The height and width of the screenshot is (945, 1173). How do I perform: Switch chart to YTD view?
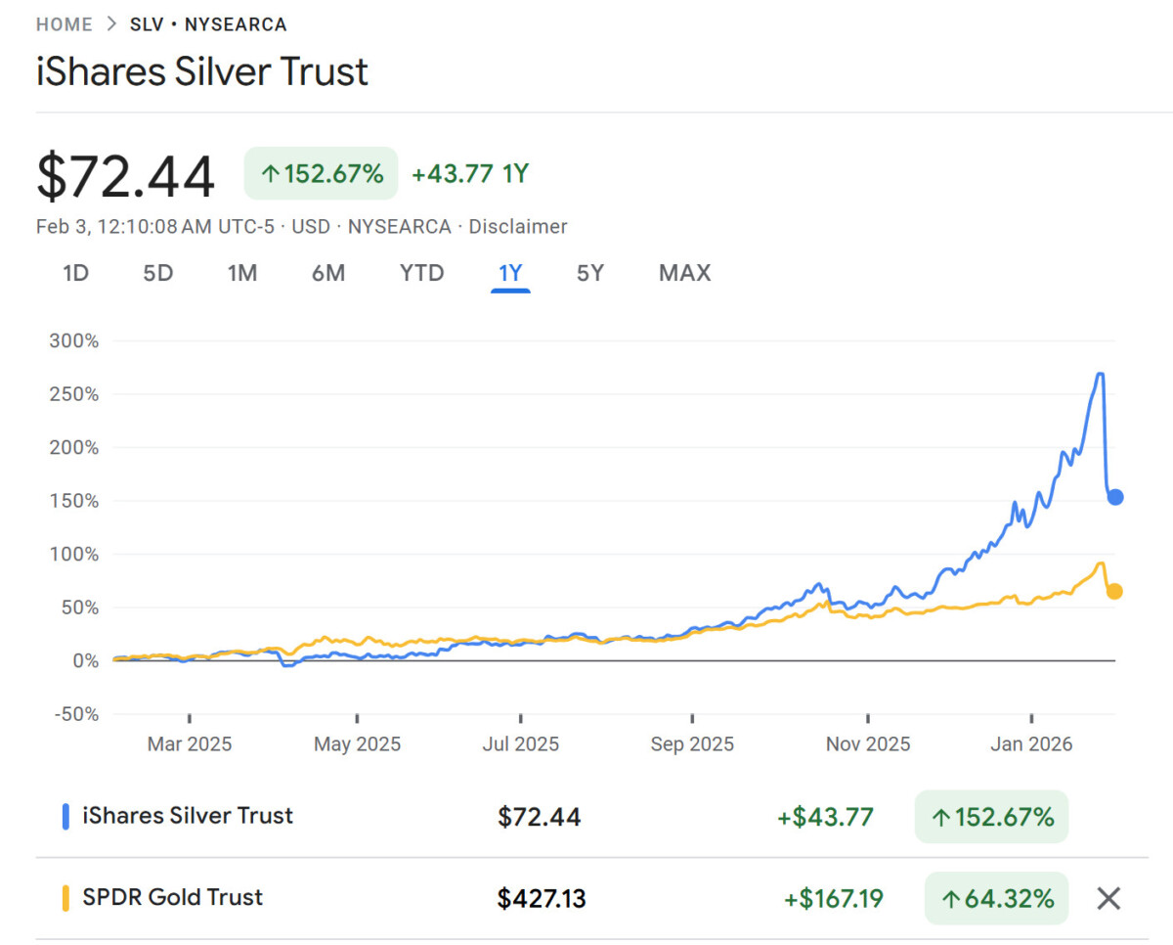(421, 273)
